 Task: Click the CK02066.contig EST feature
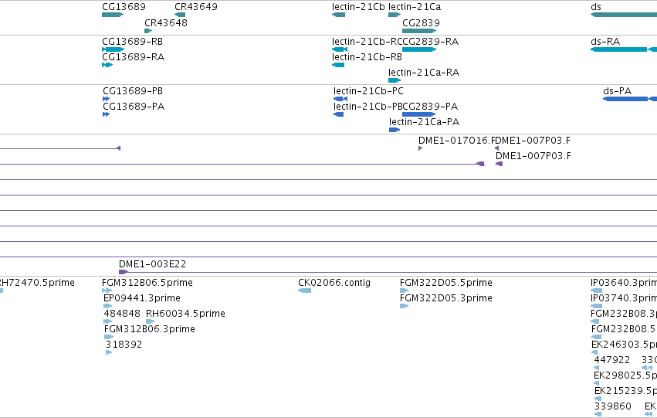pyautogui.click(x=305, y=291)
